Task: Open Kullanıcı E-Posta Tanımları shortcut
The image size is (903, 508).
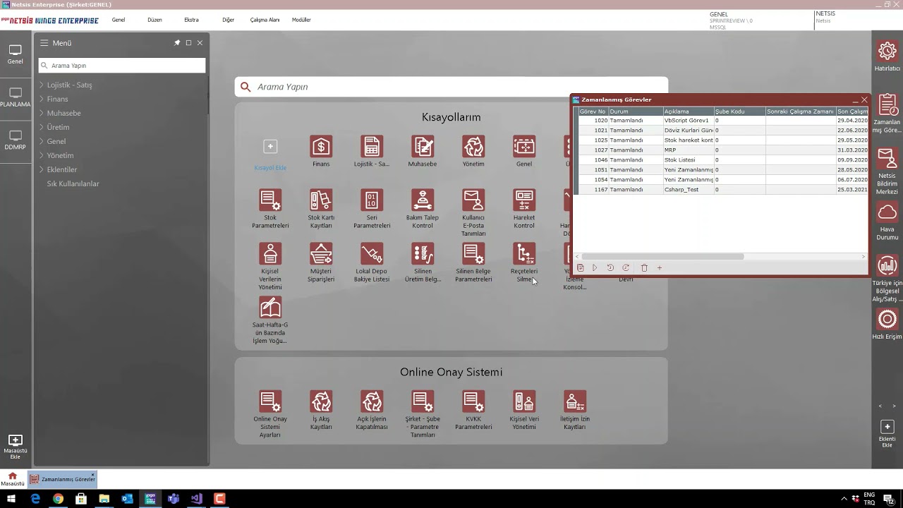Action: pos(473,200)
